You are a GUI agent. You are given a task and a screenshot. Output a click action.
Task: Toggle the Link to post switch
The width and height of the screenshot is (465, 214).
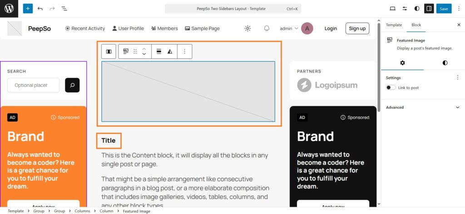[391, 88]
